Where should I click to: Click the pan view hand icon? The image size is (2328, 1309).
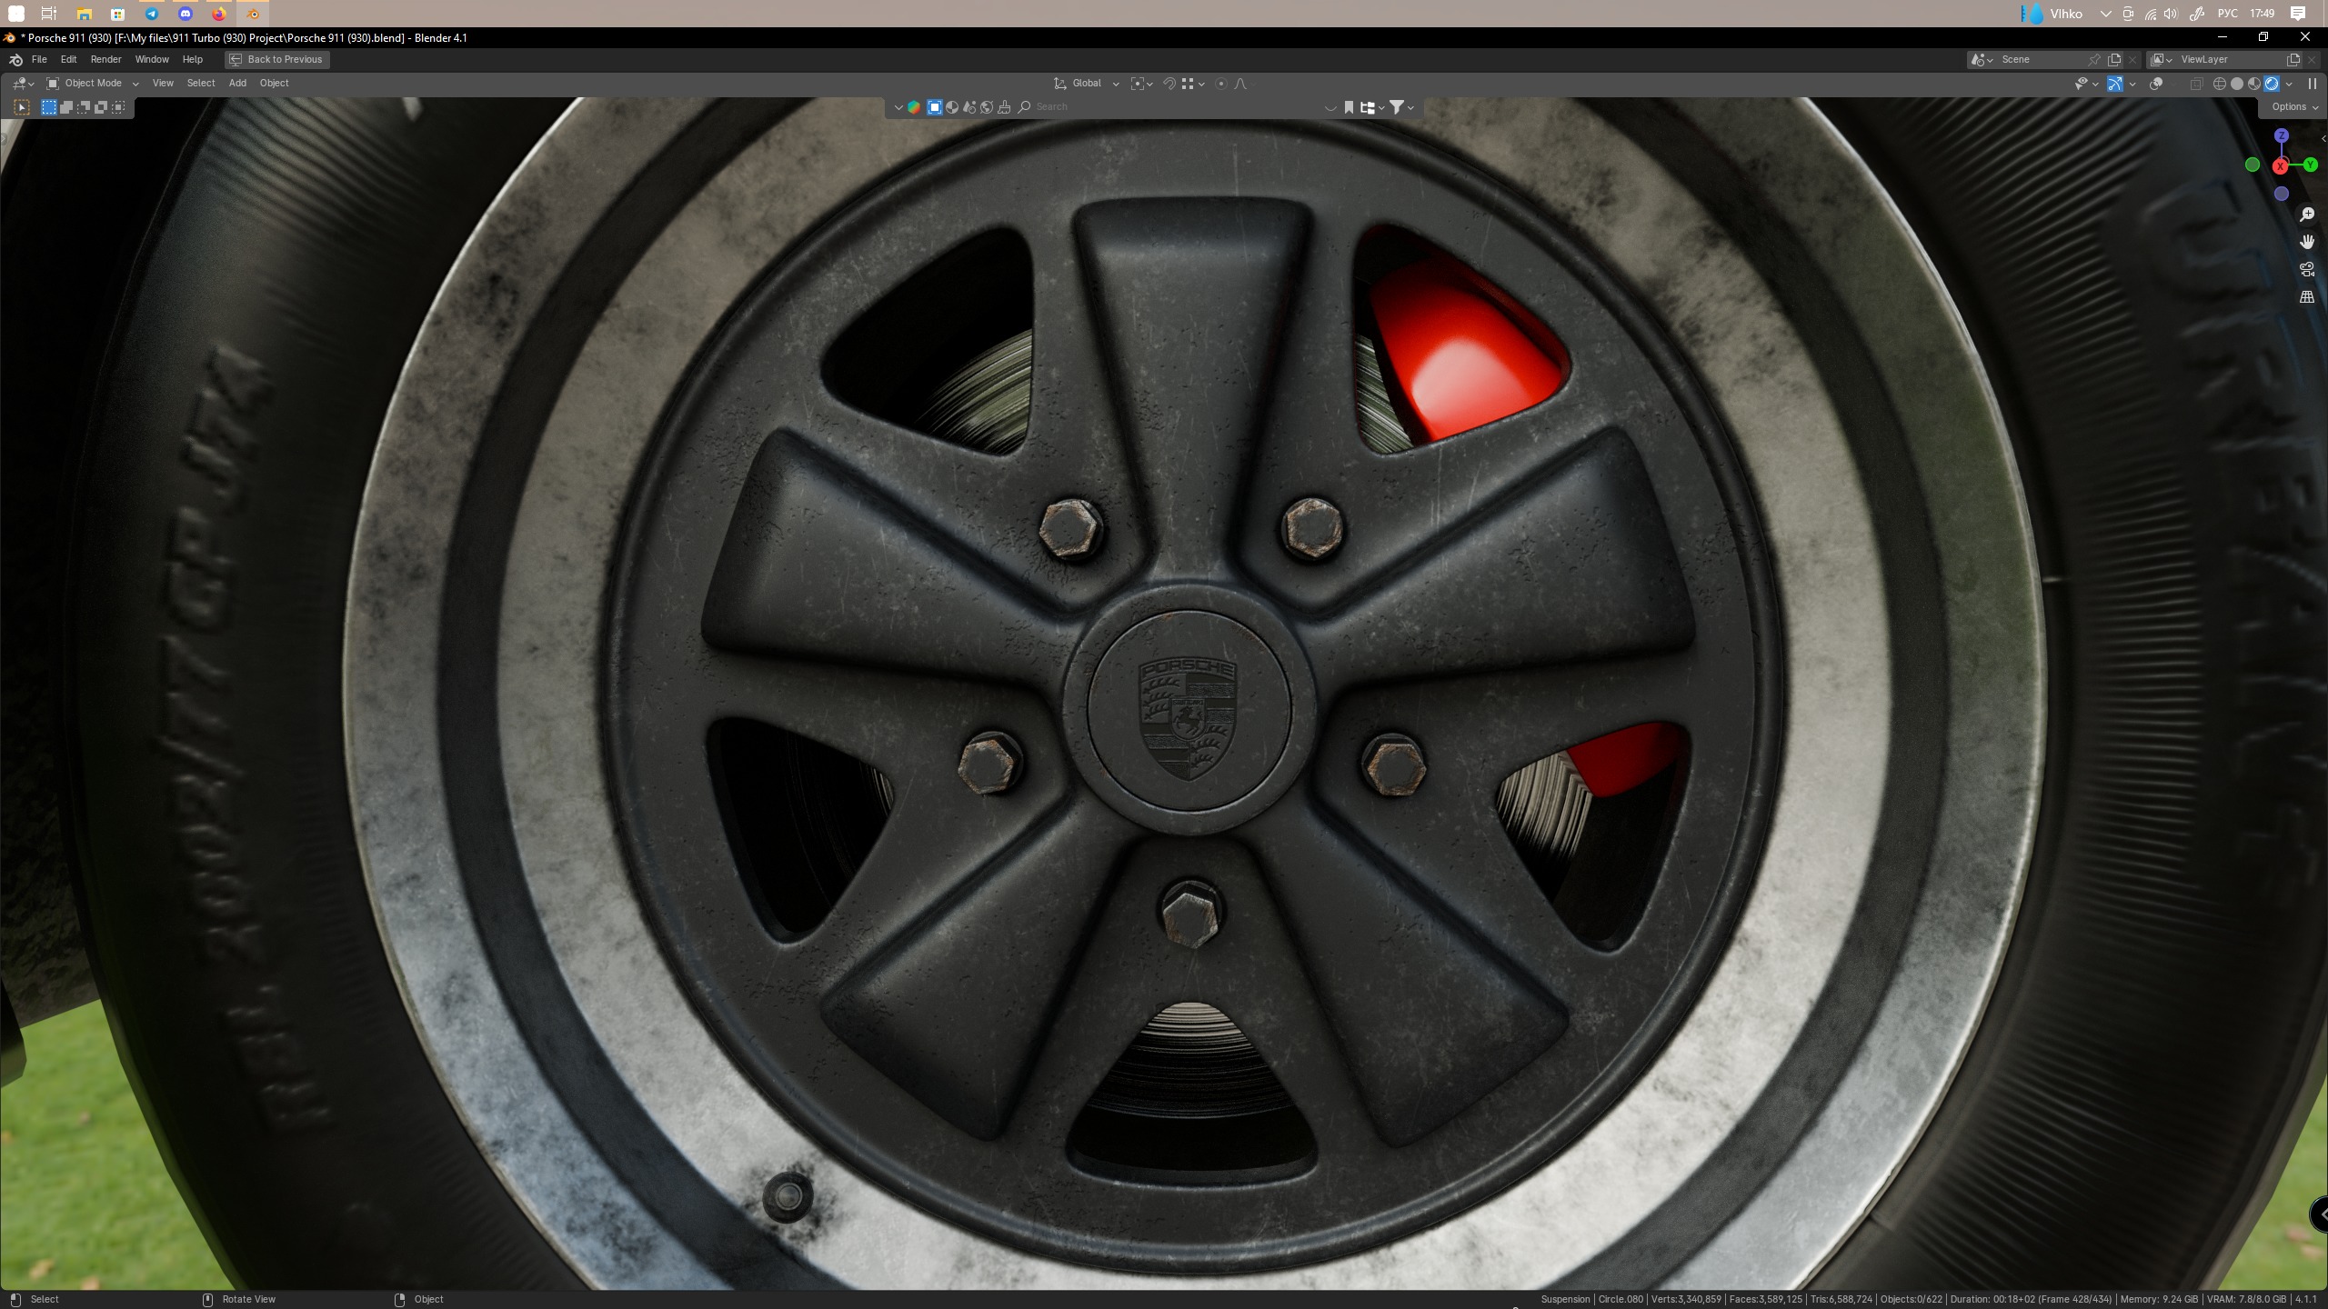point(2307,242)
